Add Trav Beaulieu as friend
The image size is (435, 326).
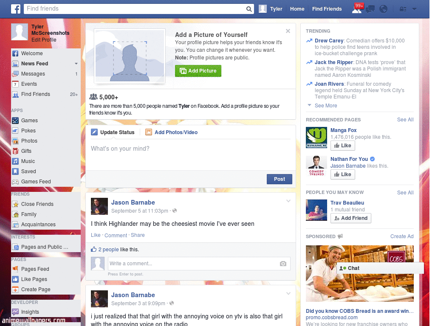tap(350, 218)
